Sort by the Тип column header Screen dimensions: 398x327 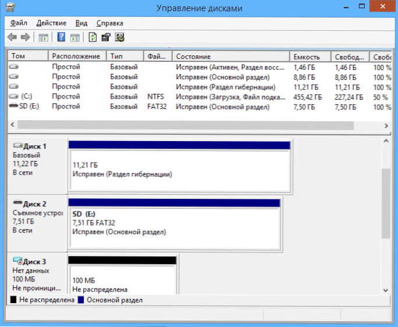point(125,56)
